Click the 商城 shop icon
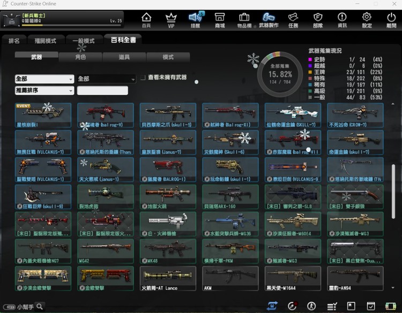This screenshot has height=313, width=402. pyautogui.click(x=220, y=20)
